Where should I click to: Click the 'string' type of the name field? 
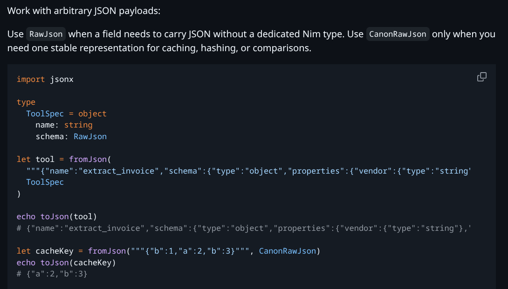pyautogui.click(x=78, y=125)
